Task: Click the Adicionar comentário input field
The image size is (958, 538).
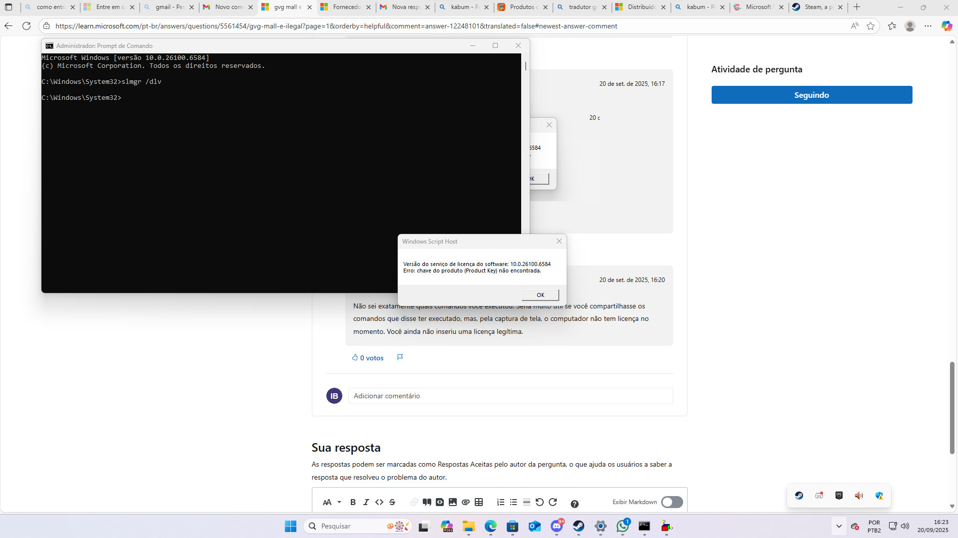Action: click(510, 396)
